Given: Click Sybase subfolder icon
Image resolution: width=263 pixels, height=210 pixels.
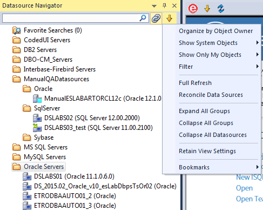Looking at the screenshot, I should (27, 137).
